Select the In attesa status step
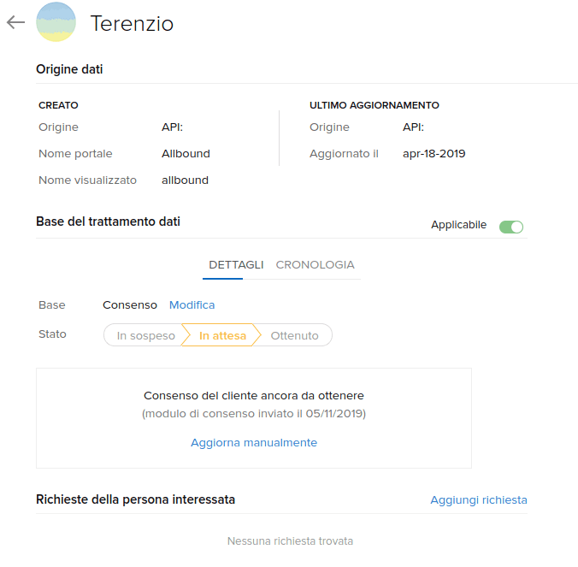Viewport: 578px width, 567px height. (x=222, y=336)
